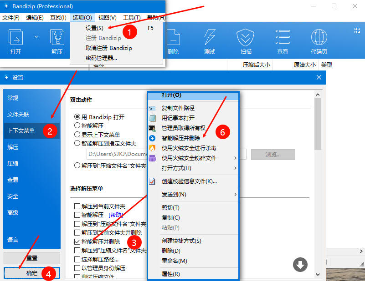Check the 智能解压 checkbox beside the 帮助 link
Viewport: 365px width, 281px height.
pos(77,215)
